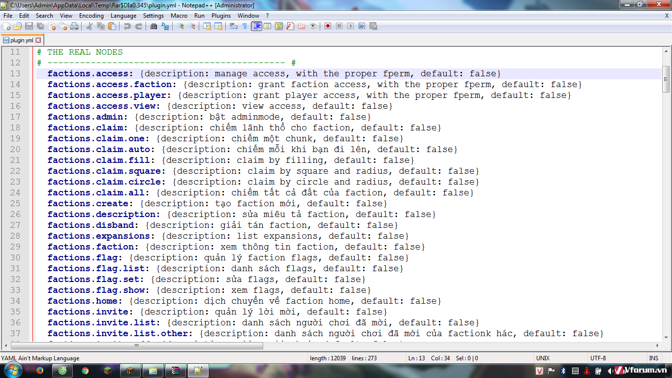Viewport: 672px width, 378px height.
Task: Click the Open file toolbar icon
Action: click(x=18, y=26)
